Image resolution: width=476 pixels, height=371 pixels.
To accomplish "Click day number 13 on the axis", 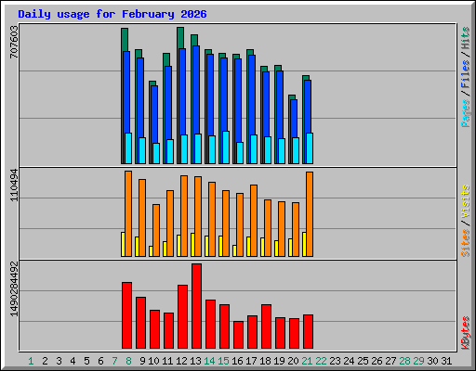I will click(195, 361).
